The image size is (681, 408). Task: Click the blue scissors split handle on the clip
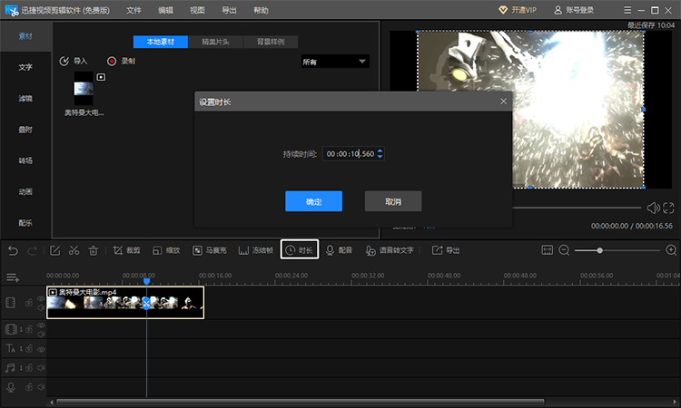[146, 303]
